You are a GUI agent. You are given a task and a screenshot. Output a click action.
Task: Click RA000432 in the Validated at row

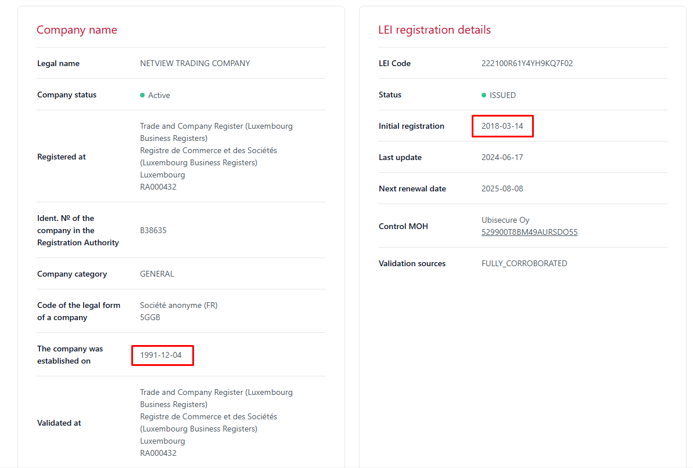coord(158,454)
